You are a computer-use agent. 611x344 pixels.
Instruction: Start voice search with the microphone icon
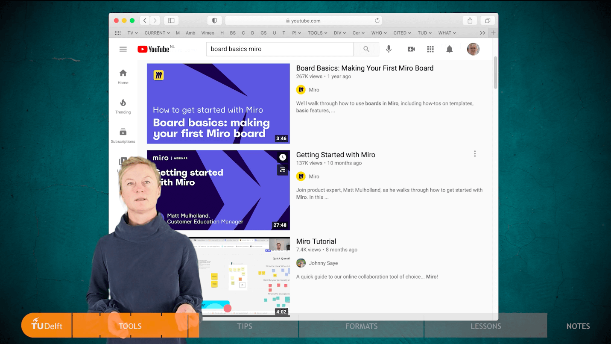389,49
